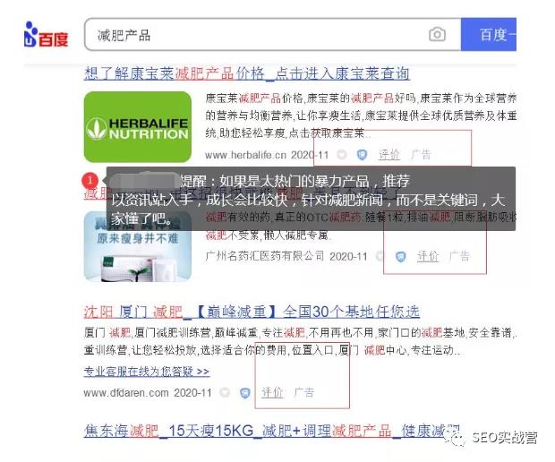Open 沈阳 厦门 减肥【巅峰减重】result title

[252, 312]
